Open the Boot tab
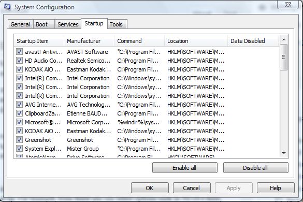 tap(44, 24)
